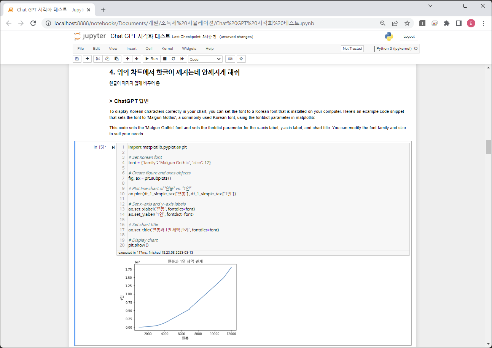This screenshot has height=348, width=492.
Task: Open a new browser tab
Action: tap(103, 10)
